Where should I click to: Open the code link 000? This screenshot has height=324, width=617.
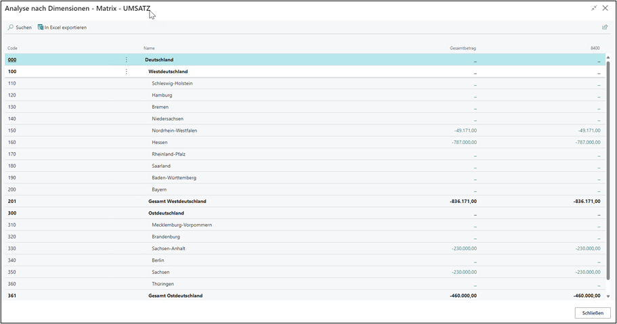point(12,60)
